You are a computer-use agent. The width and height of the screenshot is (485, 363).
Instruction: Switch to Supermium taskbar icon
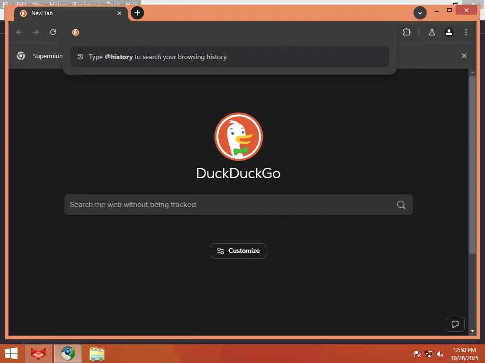pos(68,354)
